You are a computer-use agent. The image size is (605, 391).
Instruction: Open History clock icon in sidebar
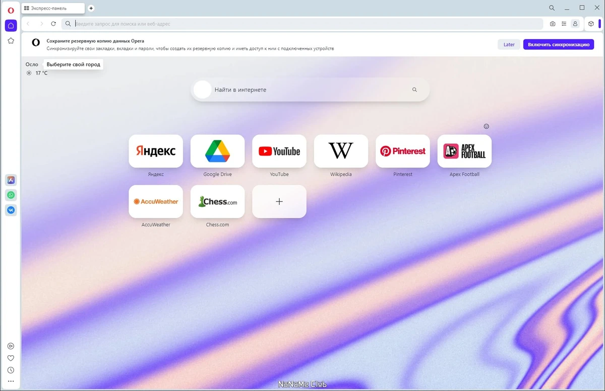pyautogui.click(x=11, y=370)
